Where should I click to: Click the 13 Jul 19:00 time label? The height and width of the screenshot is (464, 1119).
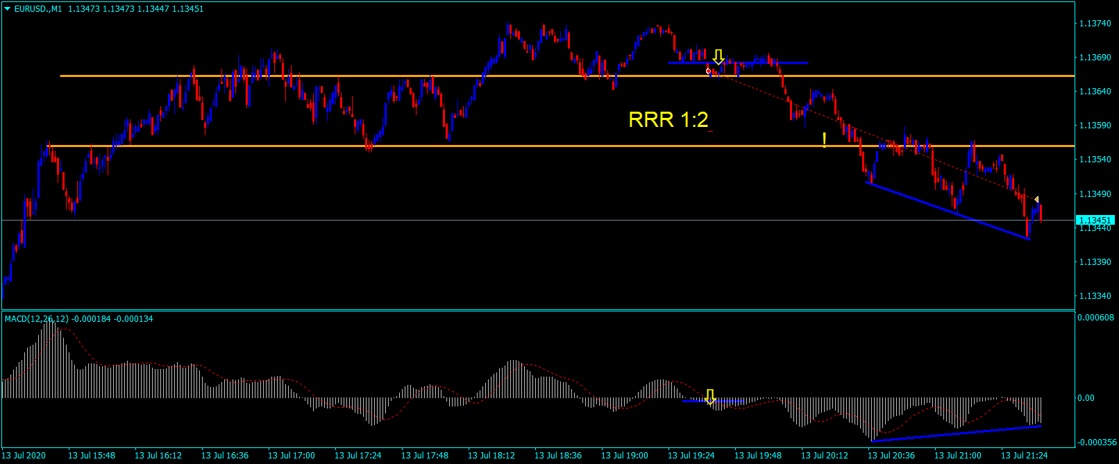(625, 456)
